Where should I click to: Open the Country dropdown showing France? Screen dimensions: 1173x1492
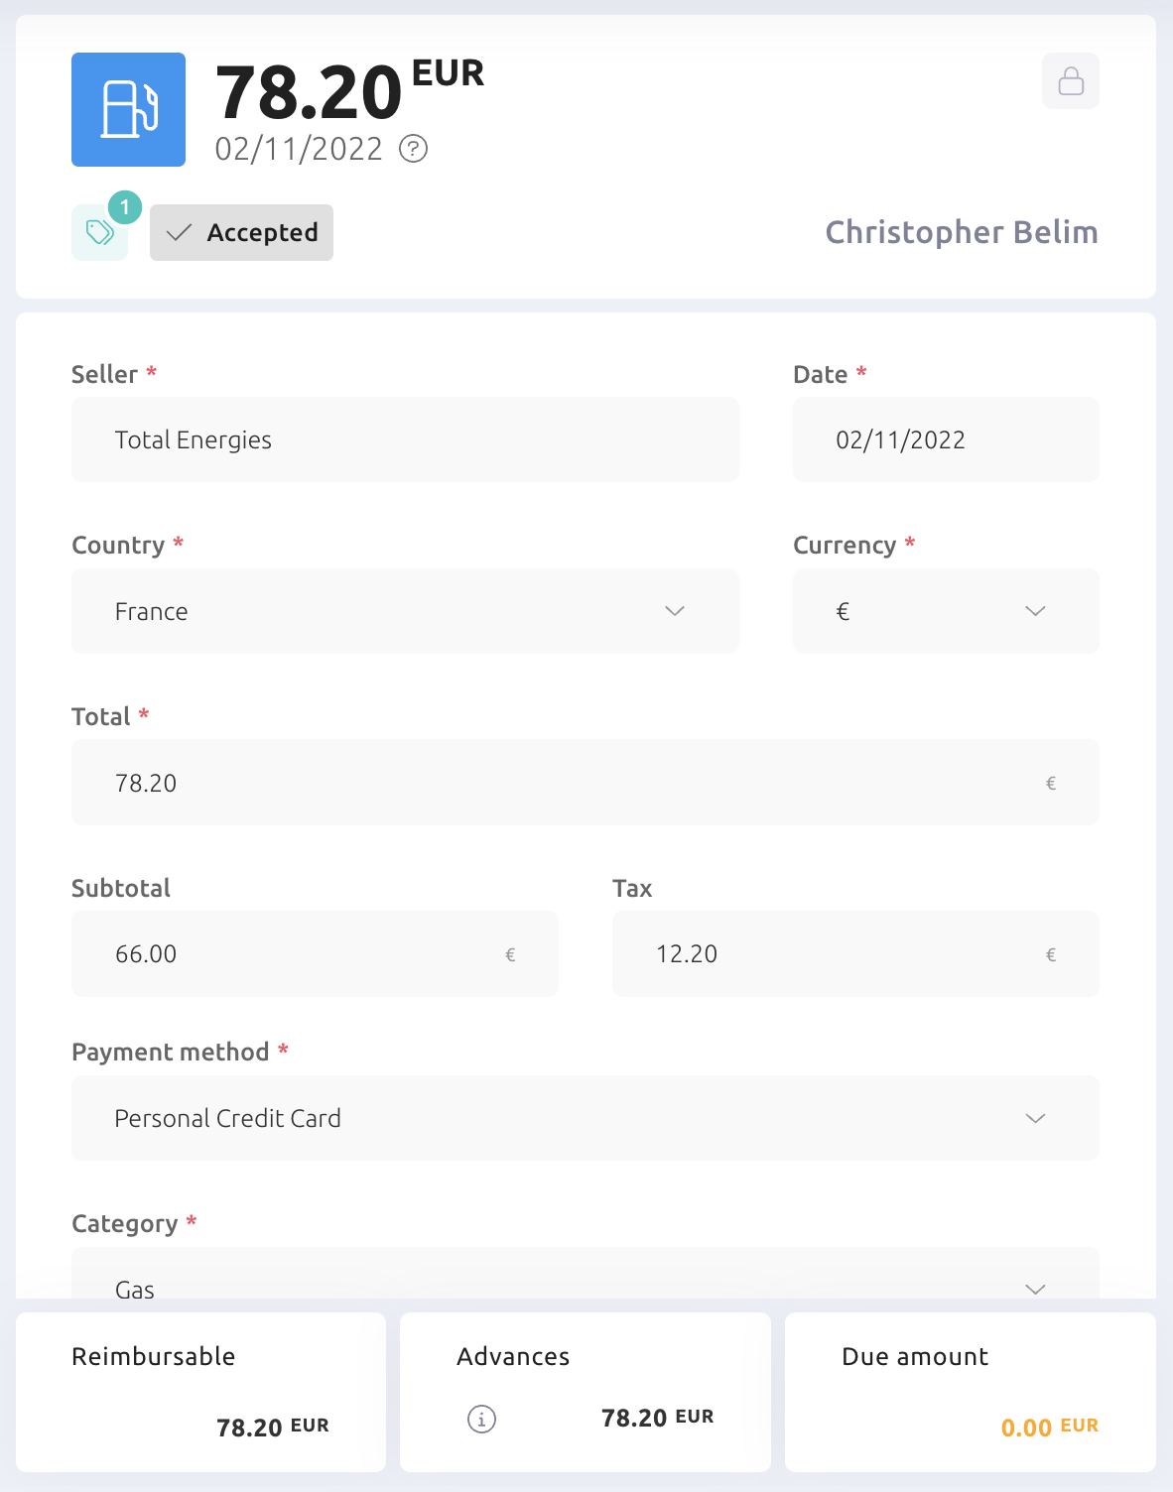[405, 611]
